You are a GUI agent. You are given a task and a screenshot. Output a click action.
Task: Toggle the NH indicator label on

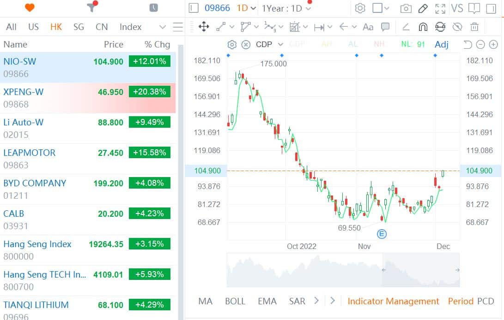click(x=378, y=44)
